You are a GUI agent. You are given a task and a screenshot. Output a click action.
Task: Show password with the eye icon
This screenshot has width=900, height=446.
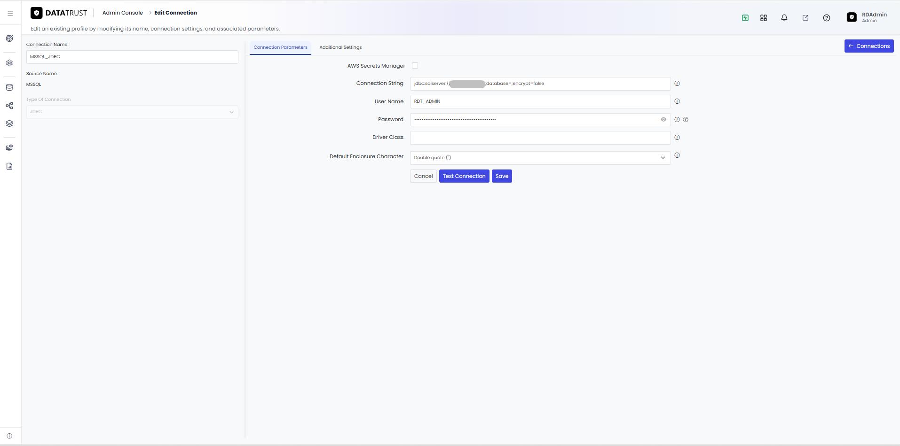click(663, 120)
